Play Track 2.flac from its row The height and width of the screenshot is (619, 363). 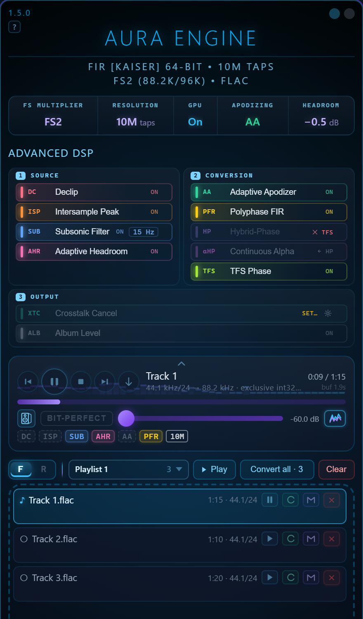click(x=270, y=539)
